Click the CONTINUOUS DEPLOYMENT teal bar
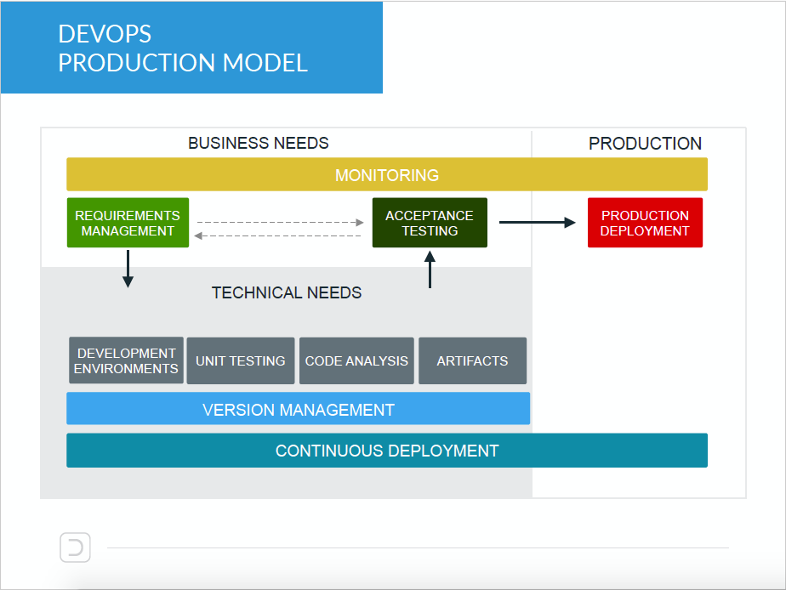 387,450
